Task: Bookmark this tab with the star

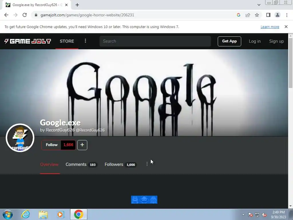Action: 257,15
